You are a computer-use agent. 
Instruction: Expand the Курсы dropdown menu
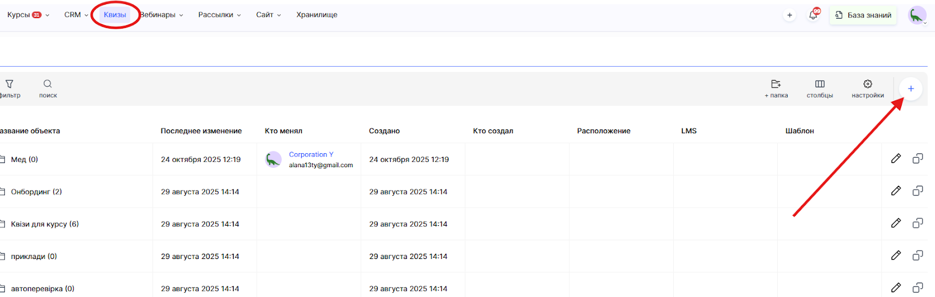point(27,15)
